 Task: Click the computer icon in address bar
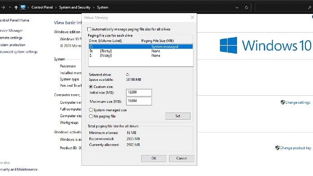click(x=23, y=7)
